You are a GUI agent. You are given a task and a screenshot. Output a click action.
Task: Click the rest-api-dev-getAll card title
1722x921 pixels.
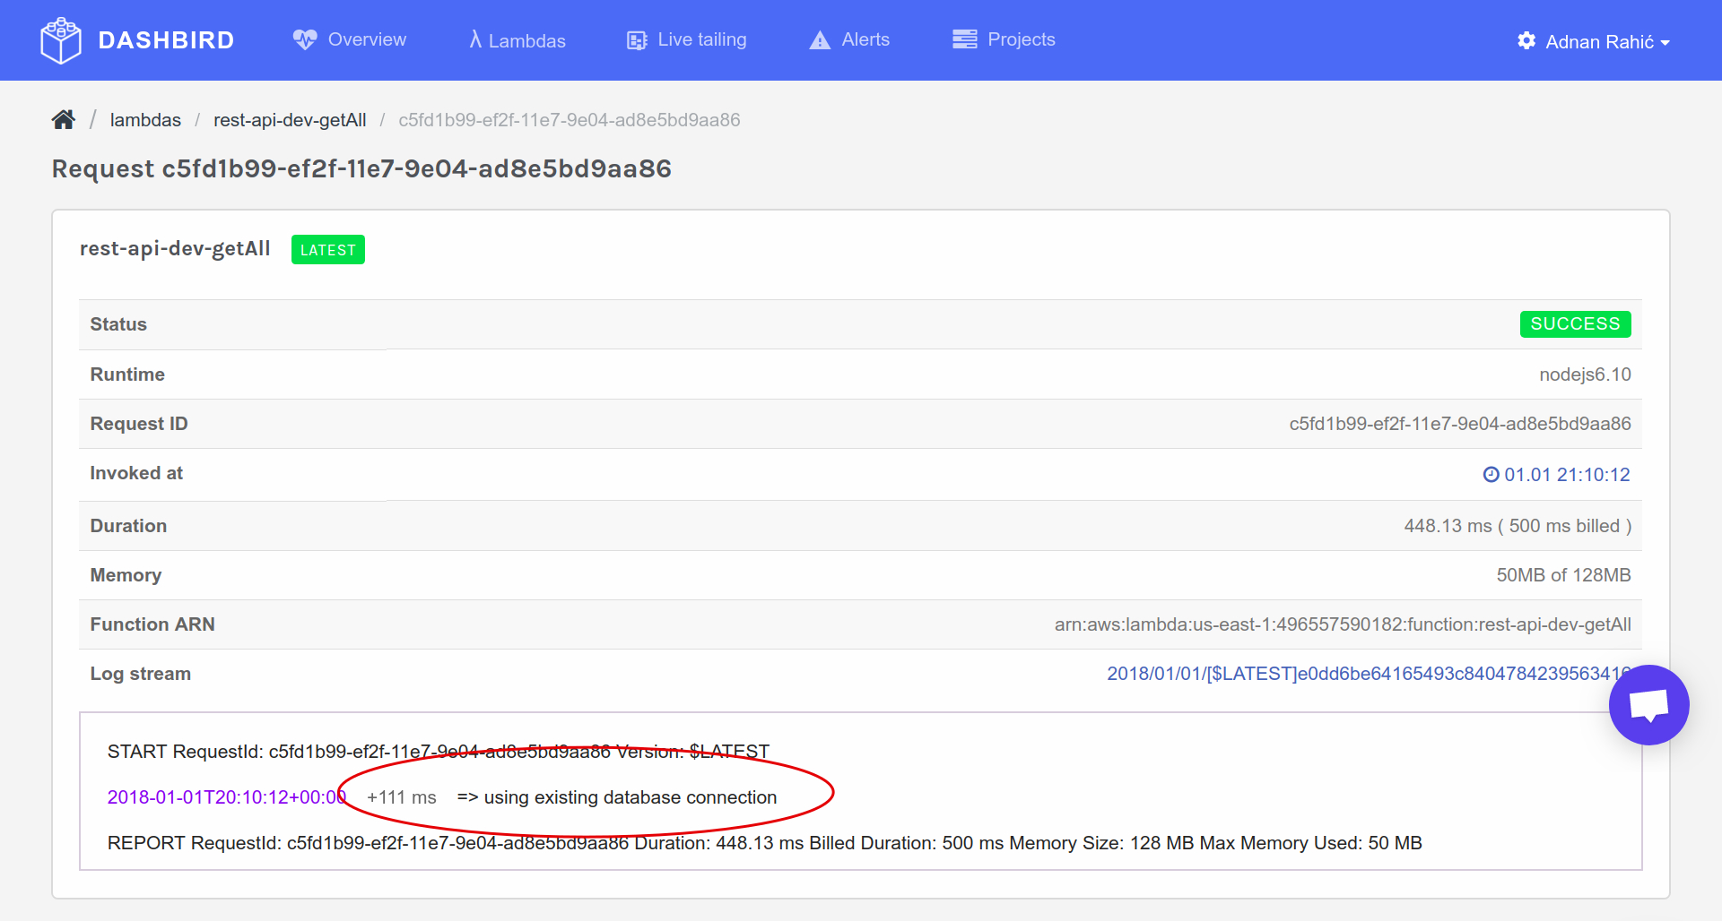click(175, 248)
